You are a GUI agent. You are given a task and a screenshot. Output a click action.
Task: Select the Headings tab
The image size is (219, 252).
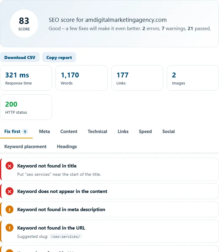click(x=67, y=147)
